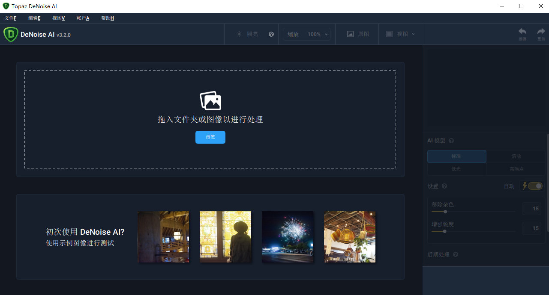Open the 文件 menu
This screenshot has height=295, width=549.
click(x=10, y=18)
